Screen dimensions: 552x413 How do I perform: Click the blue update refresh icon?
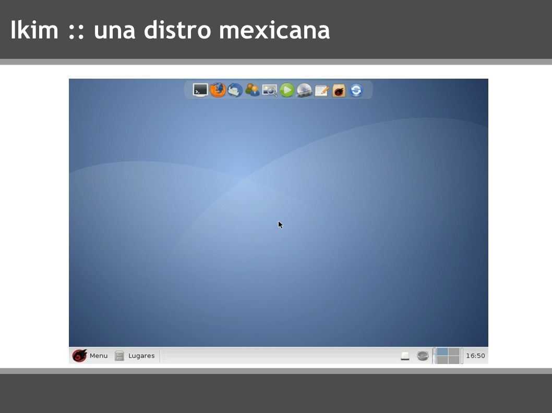coord(356,90)
